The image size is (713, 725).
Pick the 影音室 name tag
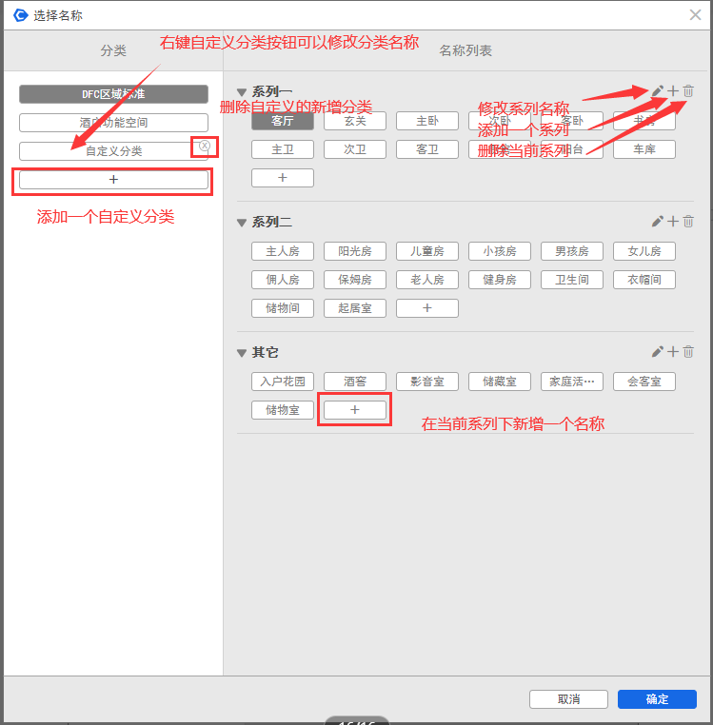pyautogui.click(x=426, y=382)
